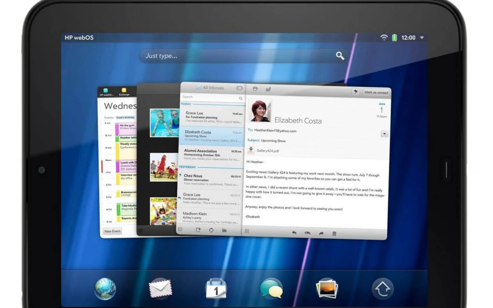Refresh the inbox with sync icon
The height and width of the screenshot is (308, 493).
pos(211,230)
